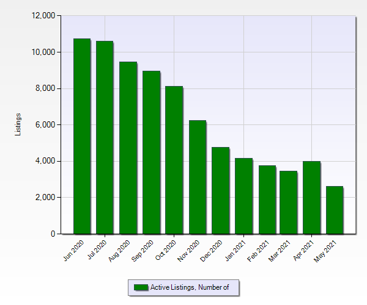Click the green legend color swatch
Screen dimensions: 367x305
(141, 287)
